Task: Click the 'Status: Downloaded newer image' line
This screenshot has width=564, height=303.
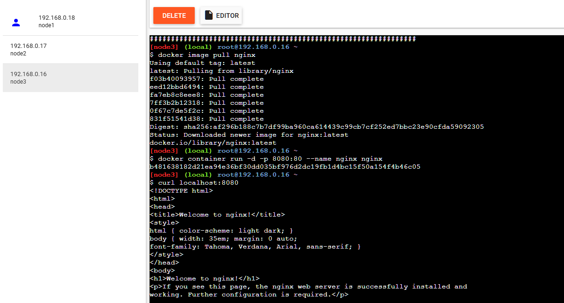Action: coord(249,135)
